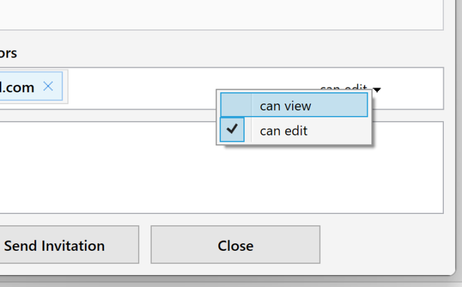Viewport: 462px width, 287px height.
Task: Close the sharing dialog
Action: (x=235, y=245)
